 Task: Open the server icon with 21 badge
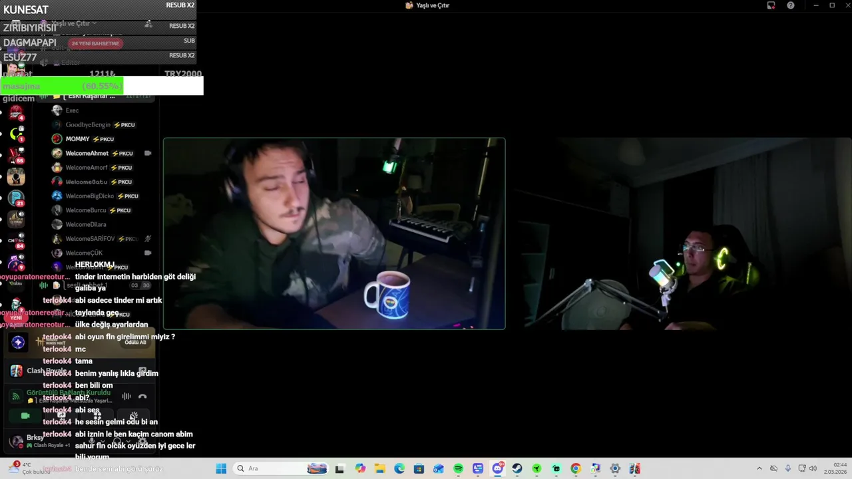[x=16, y=198]
